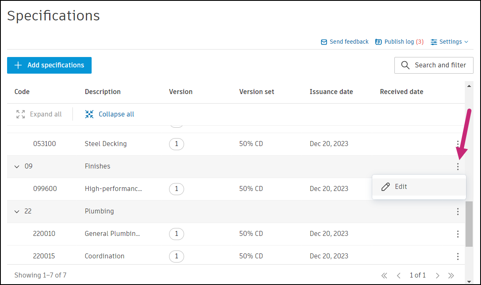
Task: Collapse the 22 Plumbing section
Action: pyautogui.click(x=17, y=211)
